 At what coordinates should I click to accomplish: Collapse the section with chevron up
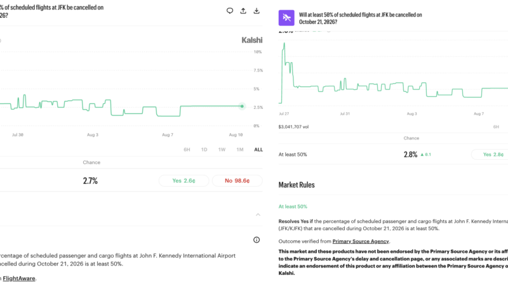click(258, 214)
